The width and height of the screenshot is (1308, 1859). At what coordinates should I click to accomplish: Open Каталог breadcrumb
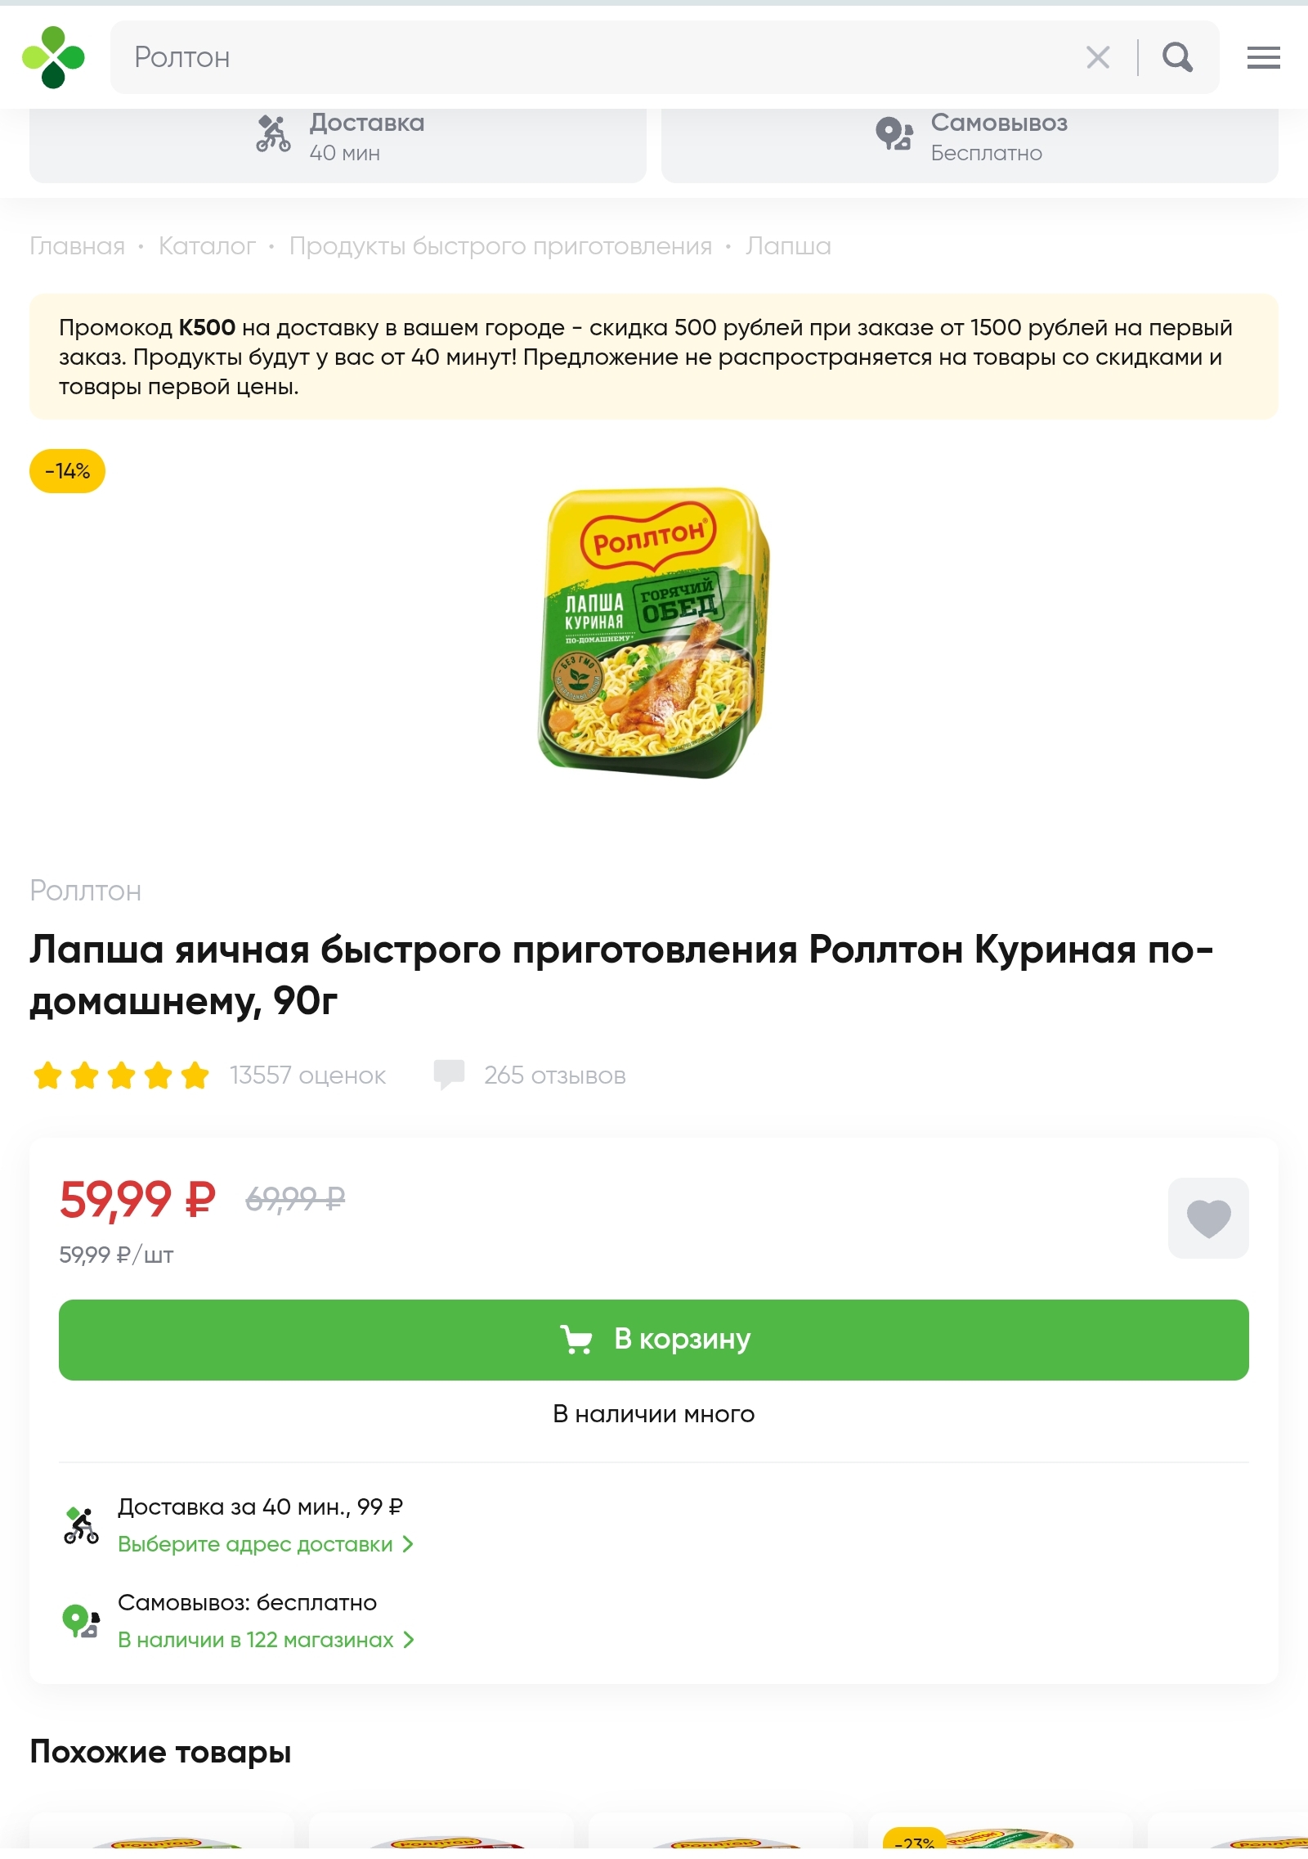pyautogui.click(x=207, y=246)
